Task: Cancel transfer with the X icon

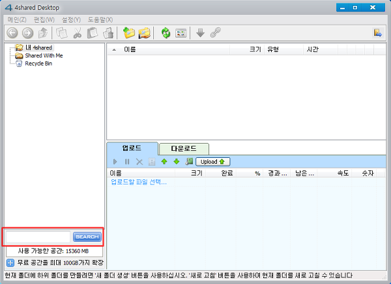Action: point(139,162)
